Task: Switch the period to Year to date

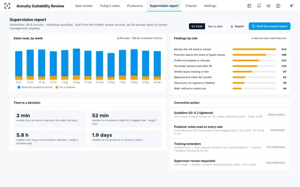Action: point(215,26)
